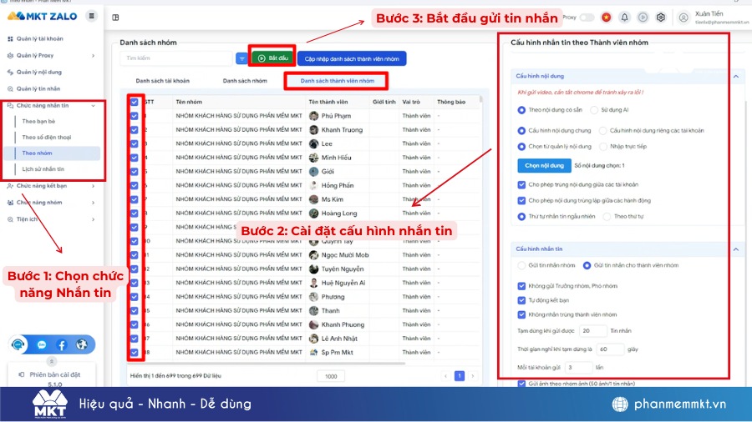Screen dimensions: 752x422
Task: Toggle Cho phép trùng nội dung giữa các tài khoản
Action: pos(521,184)
